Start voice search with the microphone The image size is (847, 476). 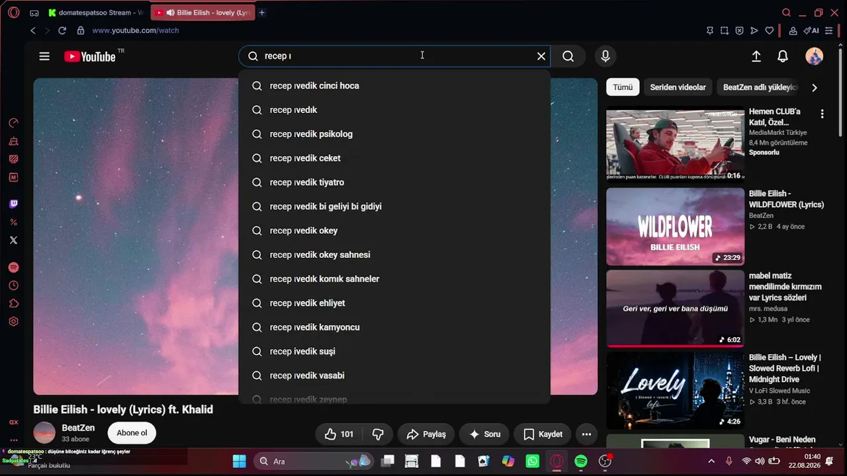click(x=605, y=56)
